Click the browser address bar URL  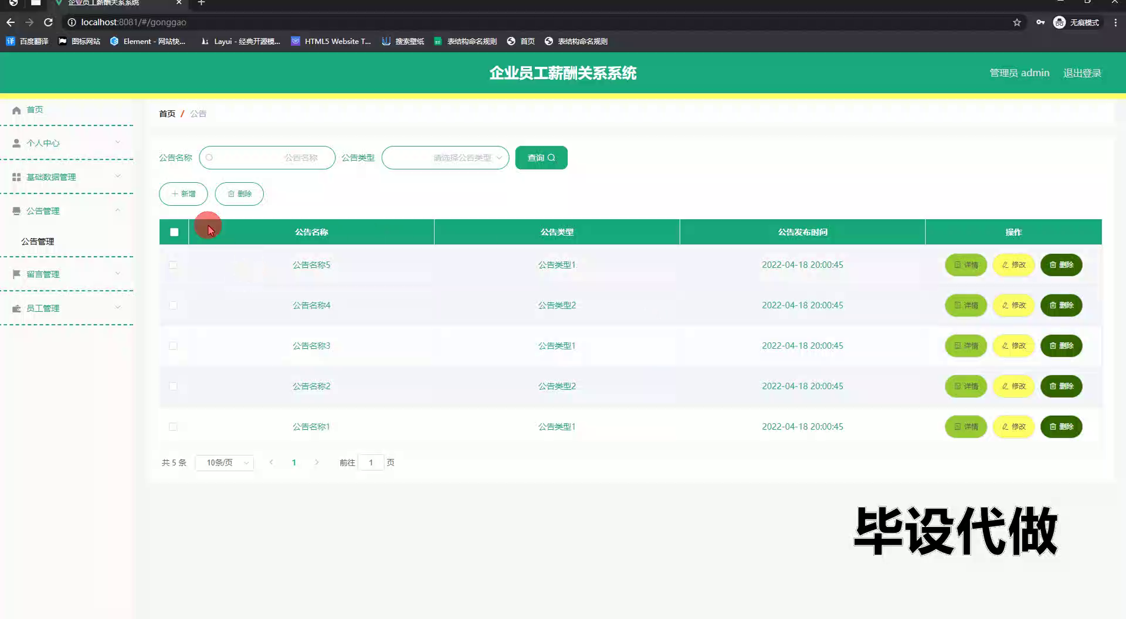pos(134,22)
